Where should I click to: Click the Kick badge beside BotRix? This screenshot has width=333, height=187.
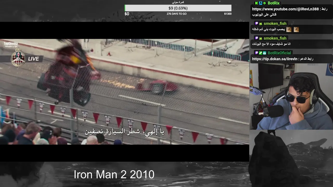pyautogui.click(x=257, y=3)
